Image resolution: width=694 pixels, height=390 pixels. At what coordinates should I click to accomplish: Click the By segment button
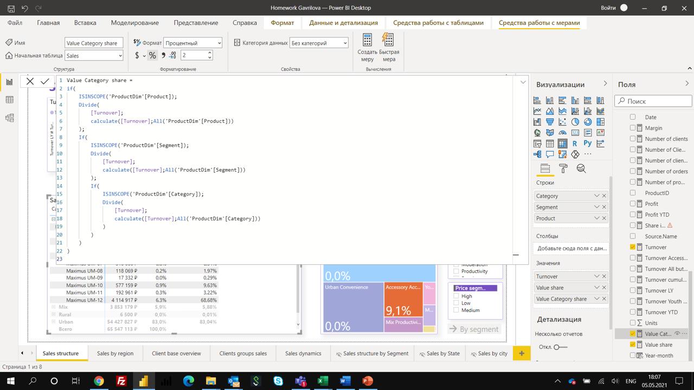(x=474, y=329)
